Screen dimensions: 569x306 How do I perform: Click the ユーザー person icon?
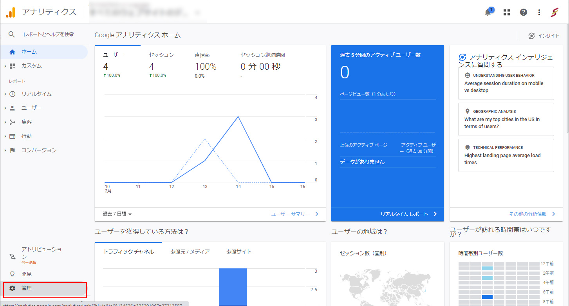pyautogui.click(x=13, y=108)
